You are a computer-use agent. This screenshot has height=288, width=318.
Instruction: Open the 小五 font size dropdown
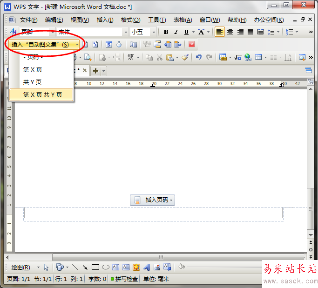click(x=154, y=32)
